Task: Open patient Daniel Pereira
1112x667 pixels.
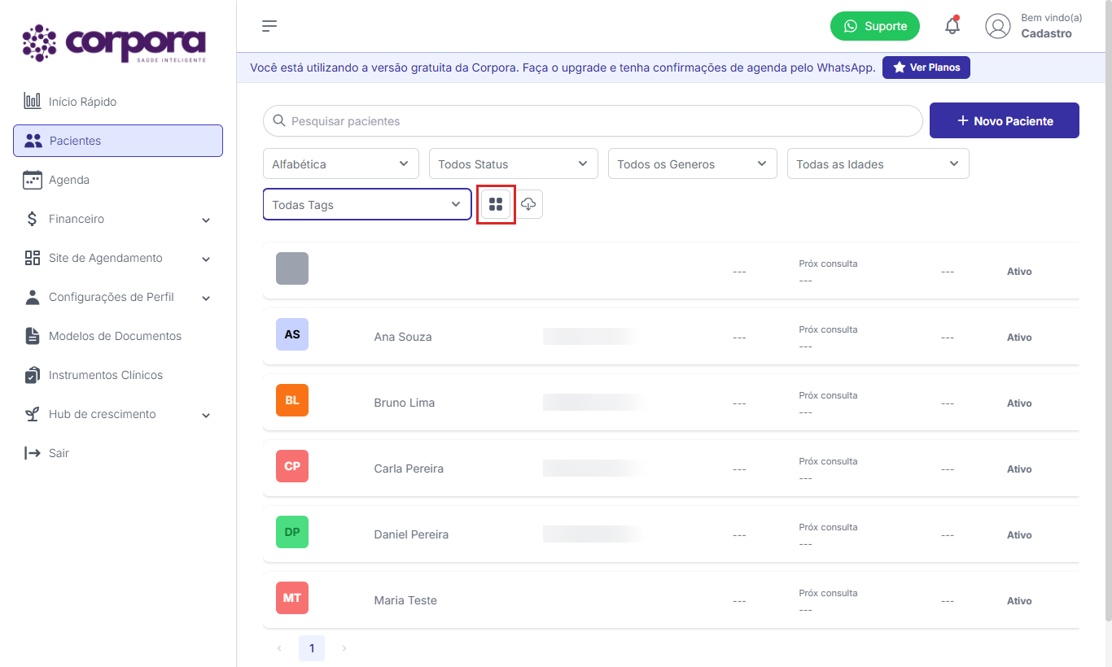Action: click(411, 534)
